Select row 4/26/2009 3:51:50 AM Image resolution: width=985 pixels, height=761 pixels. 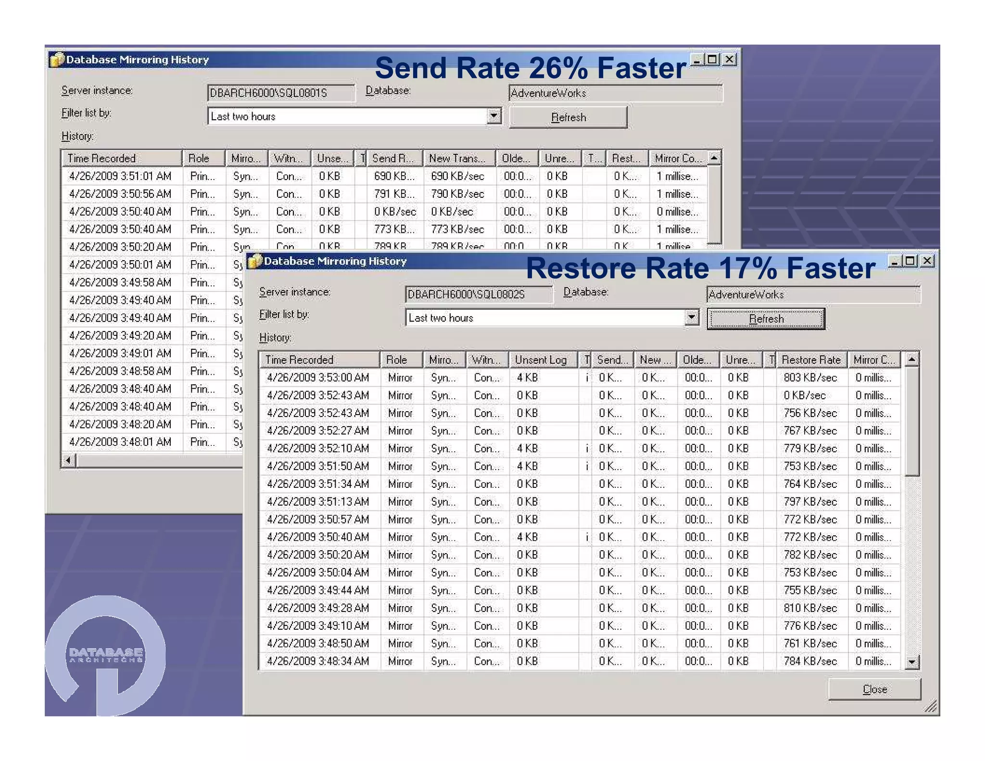point(580,466)
